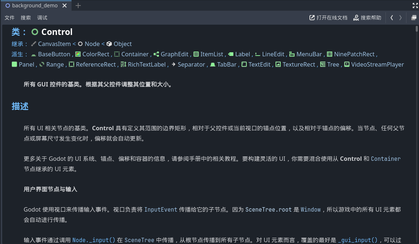Click 打开在线文档 button
This screenshot has height=244, width=419.
[328, 18]
